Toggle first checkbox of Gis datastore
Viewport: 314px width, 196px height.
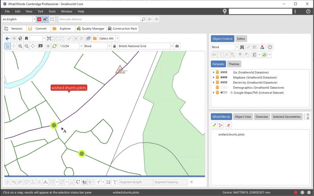pos(222,72)
